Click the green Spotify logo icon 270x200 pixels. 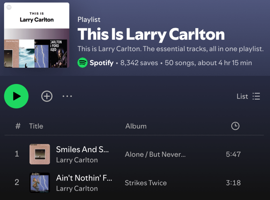pyautogui.click(x=83, y=63)
